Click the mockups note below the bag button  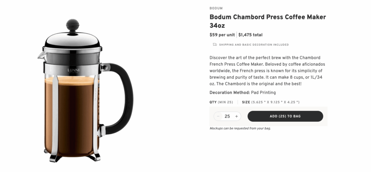pyautogui.click(x=240, y=128)
